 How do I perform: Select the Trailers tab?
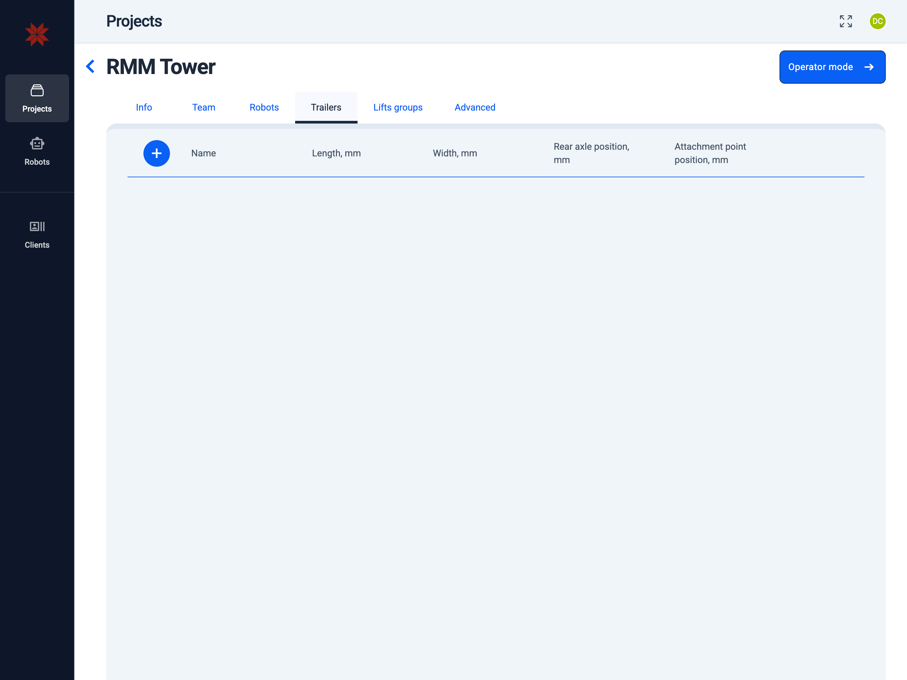(326, 108)
